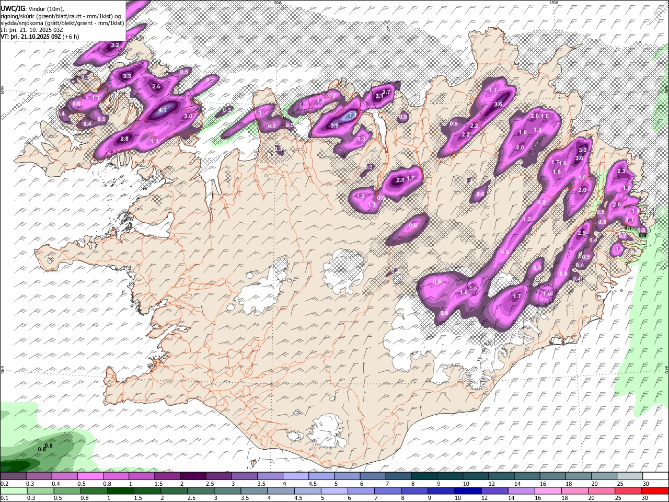Click the 3.9 snowfall value
Viewport: 669px width, 502px height.
pyautogui.click(x=334, y=125)
